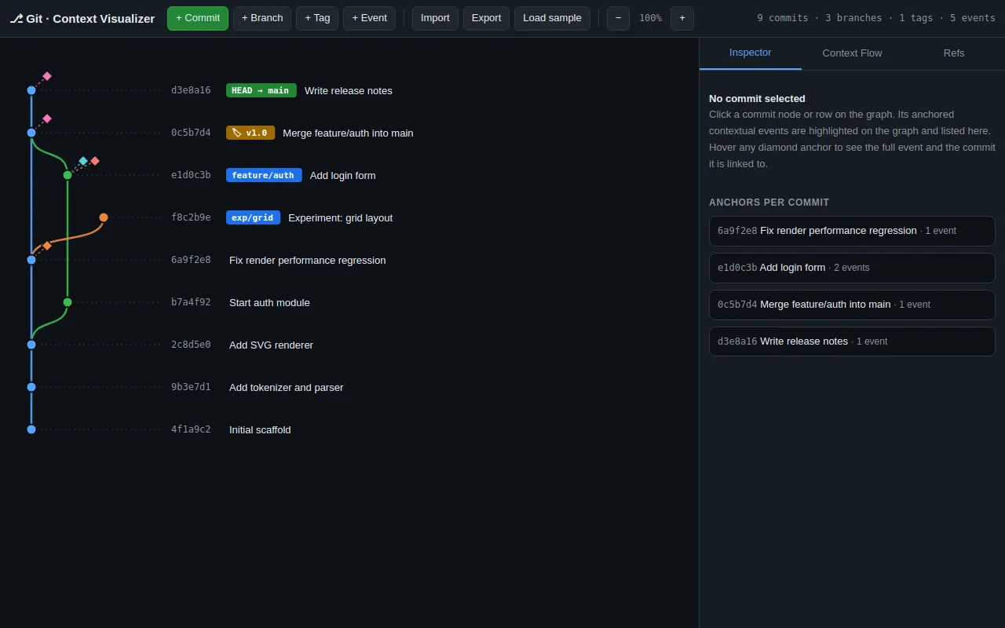Click the hash 9b3e7d1 in the graph
The image size is (1005, 628).
(191, 387)
